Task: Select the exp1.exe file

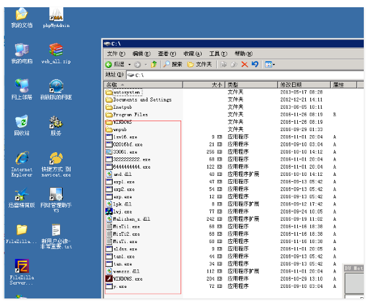Action: click(x=120, y=182)
